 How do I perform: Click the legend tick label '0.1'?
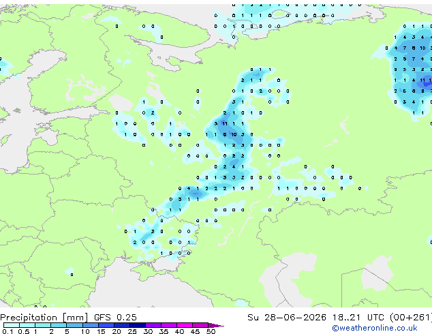click(7, 331)
